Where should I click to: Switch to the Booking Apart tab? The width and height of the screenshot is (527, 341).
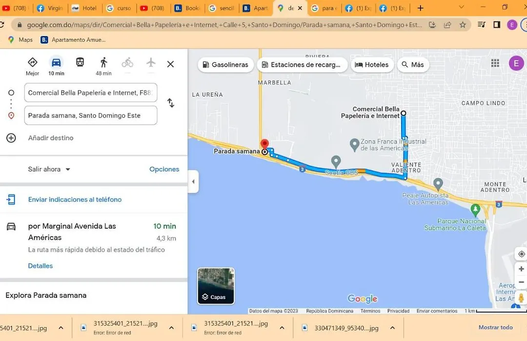point(256,8)
